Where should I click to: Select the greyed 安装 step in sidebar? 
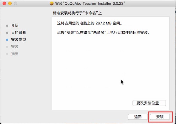click(x=15, y=46)
